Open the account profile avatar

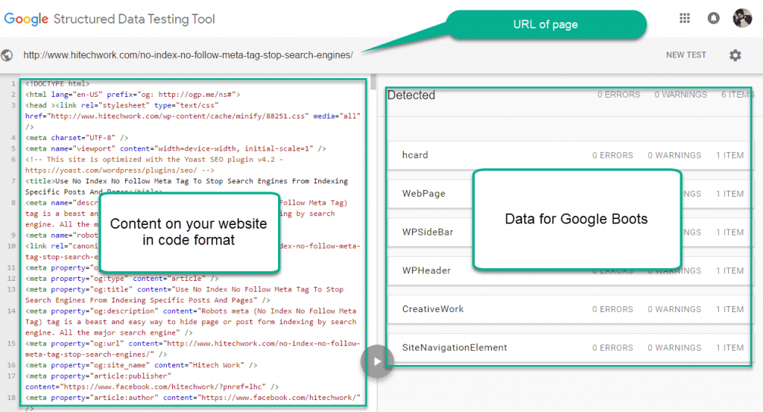pos(743,18)
